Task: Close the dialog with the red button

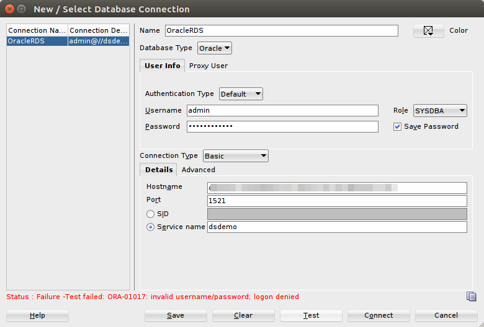Action: pos(9,9)
